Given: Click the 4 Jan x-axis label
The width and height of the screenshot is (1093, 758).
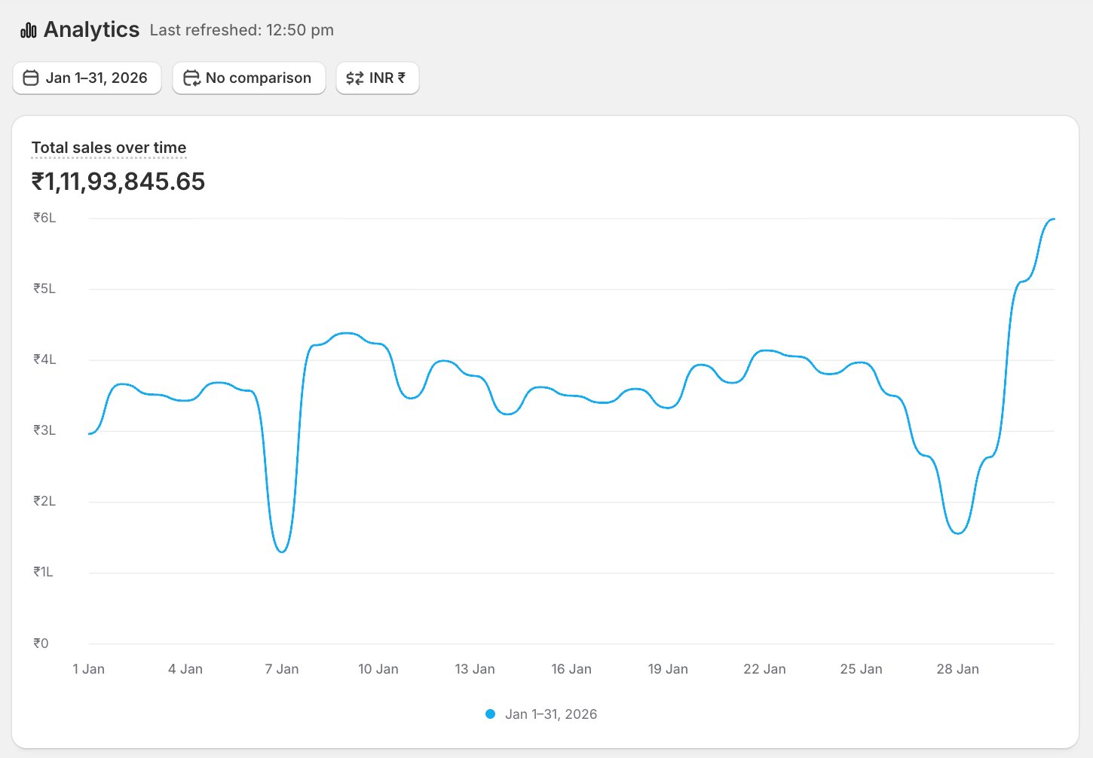Looking at the screenshot, I should click(185, 669).
